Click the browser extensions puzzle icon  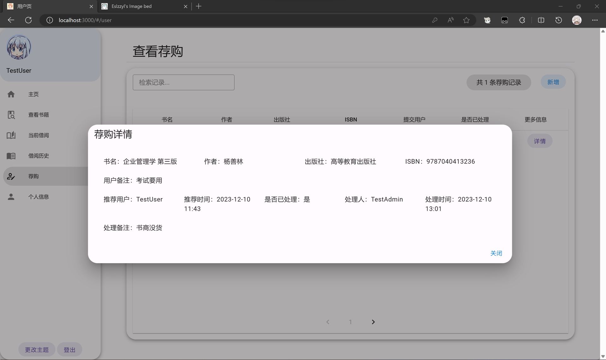pyautogui.click(x=522, y=20)
